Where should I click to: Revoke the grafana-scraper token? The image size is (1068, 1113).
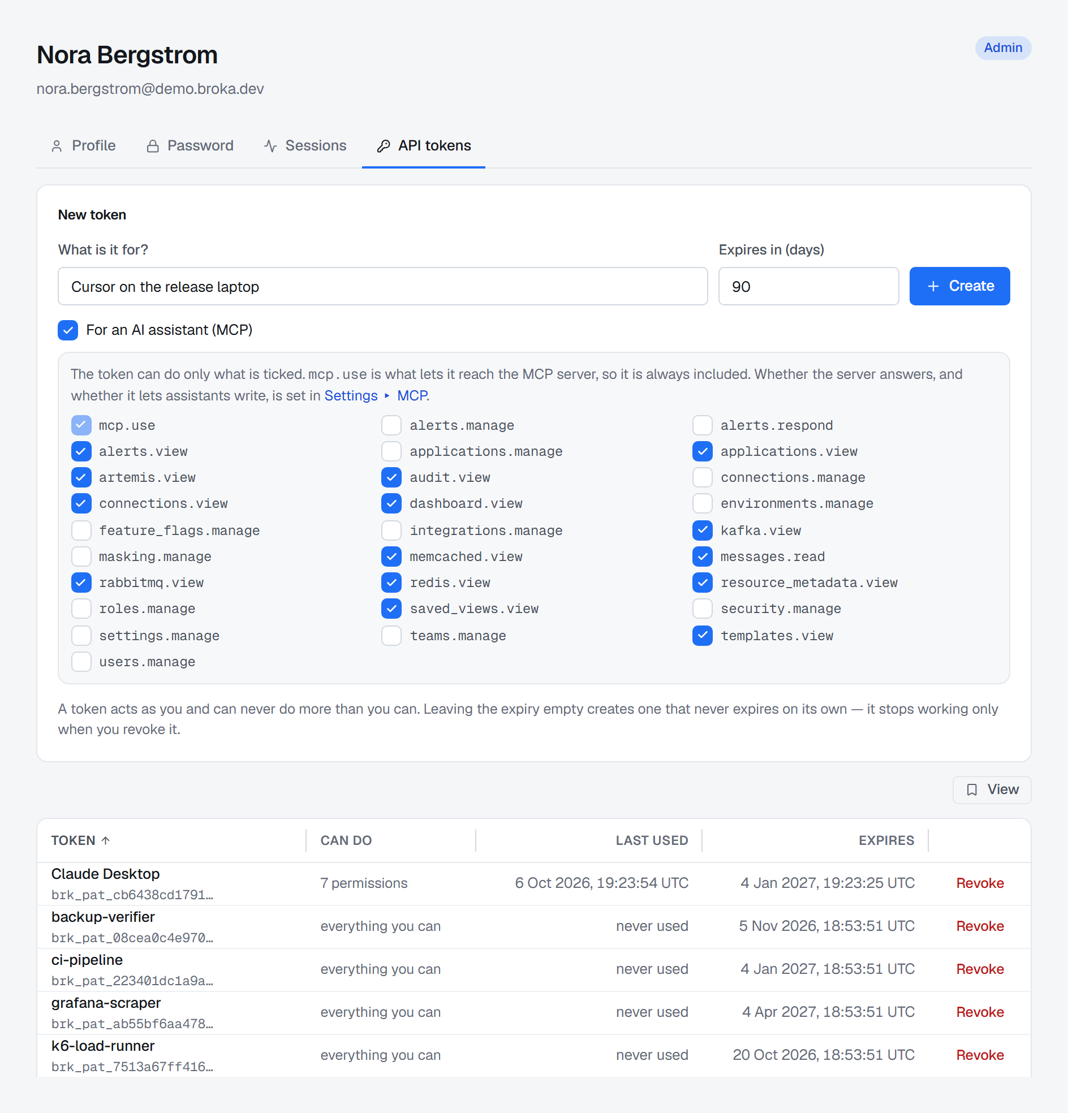coord(980,1012)
